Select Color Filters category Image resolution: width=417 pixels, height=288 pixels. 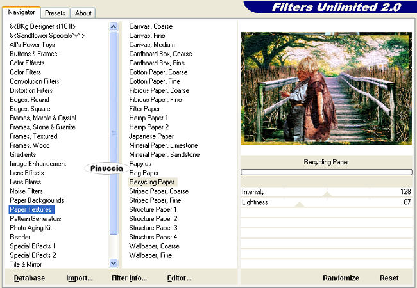tap(25, 72)
